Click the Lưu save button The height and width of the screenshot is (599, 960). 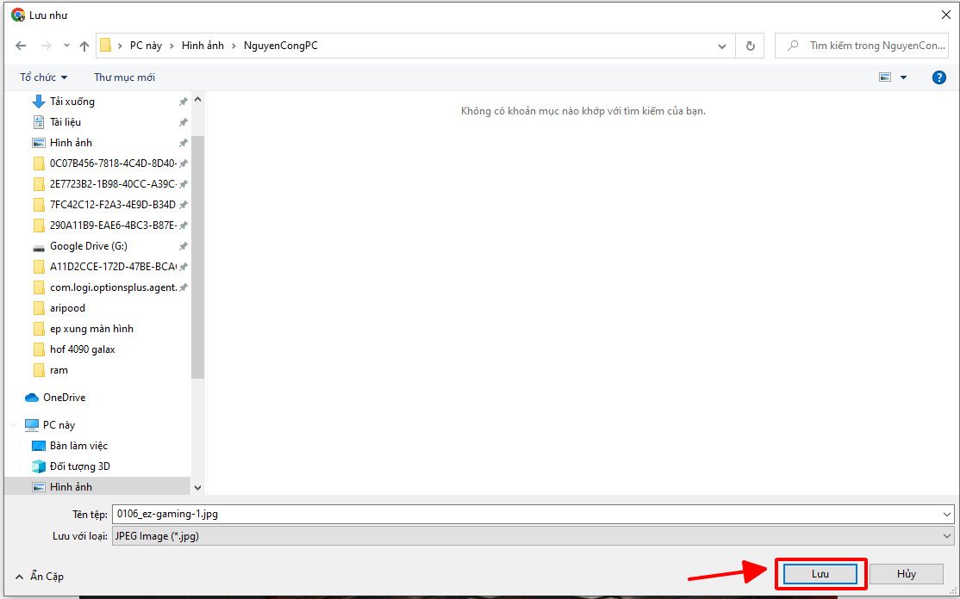click(820, 573)
